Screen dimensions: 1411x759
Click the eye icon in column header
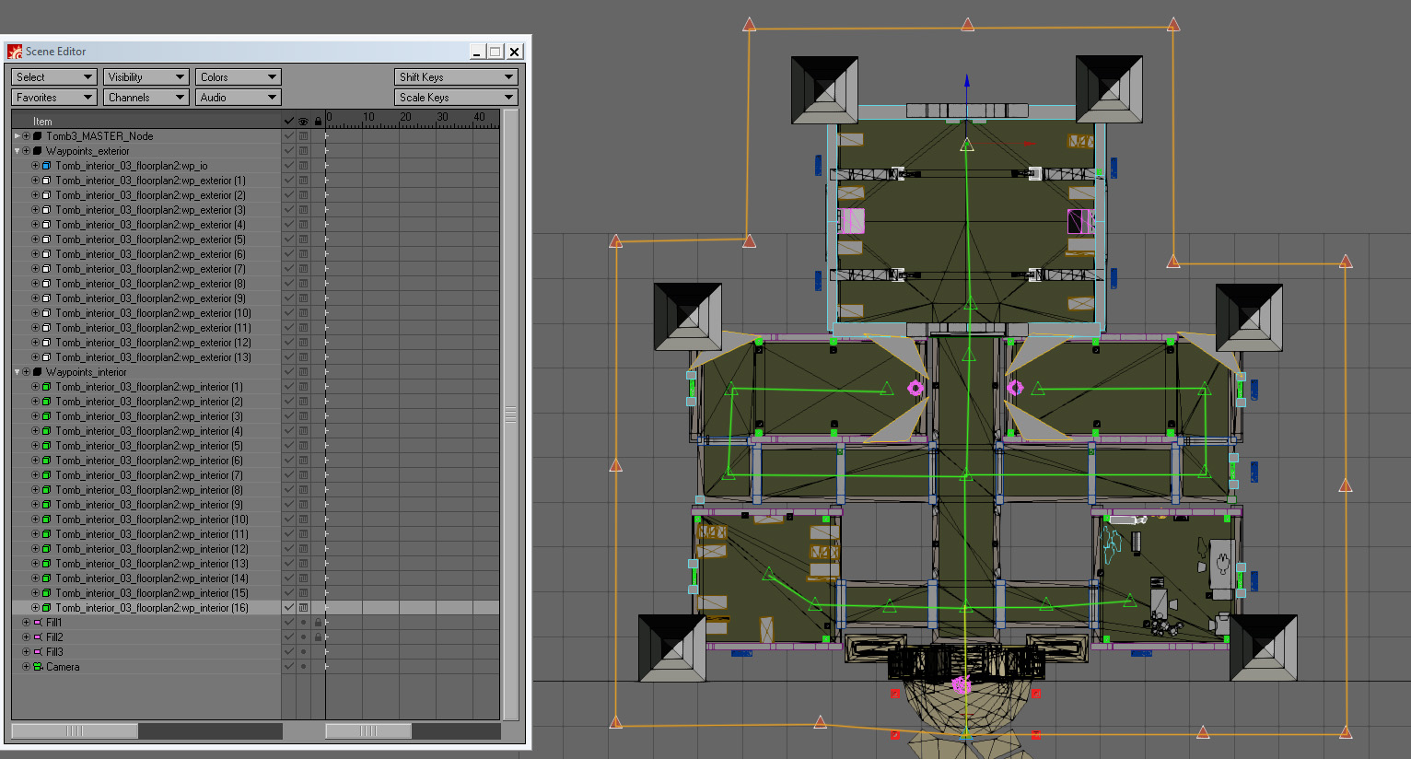pos(303,121)
